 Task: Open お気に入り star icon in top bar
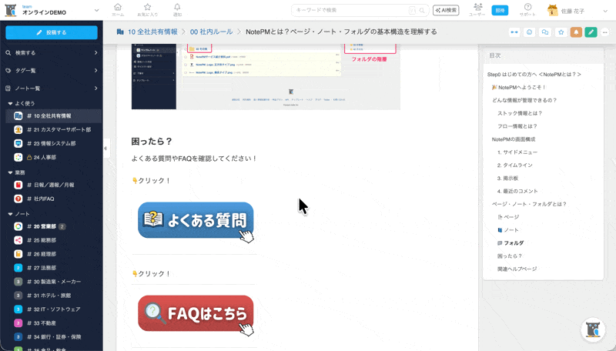[x=147, y=10]
